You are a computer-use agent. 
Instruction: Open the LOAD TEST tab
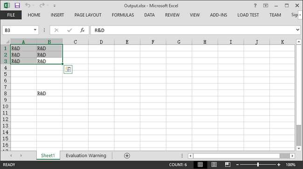click(x=248, y=15)
